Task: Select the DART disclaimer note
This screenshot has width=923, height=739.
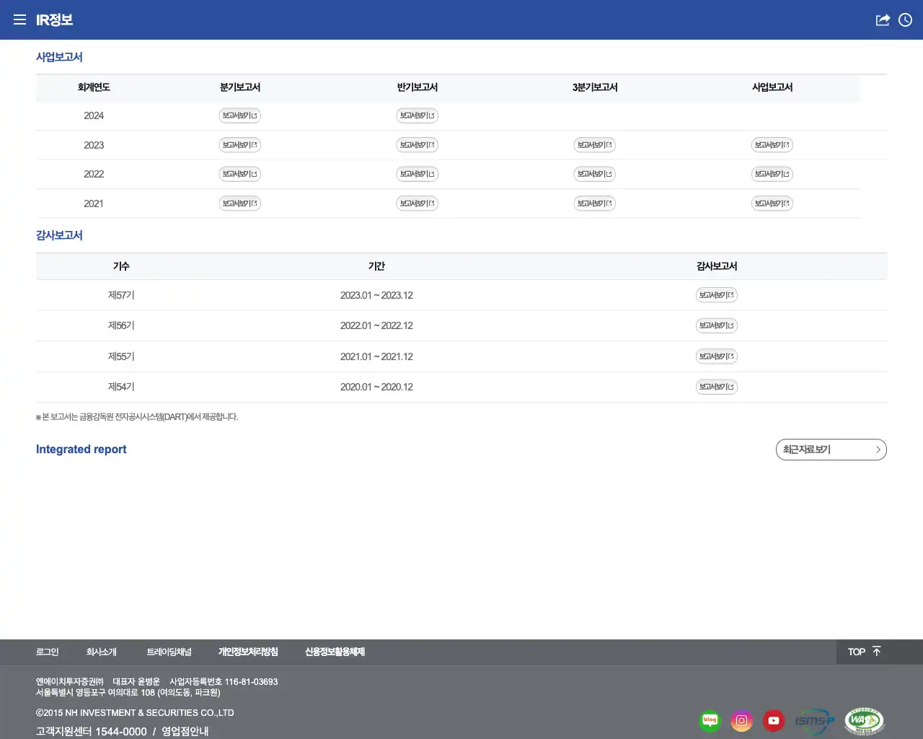Action: pos(137,416)
